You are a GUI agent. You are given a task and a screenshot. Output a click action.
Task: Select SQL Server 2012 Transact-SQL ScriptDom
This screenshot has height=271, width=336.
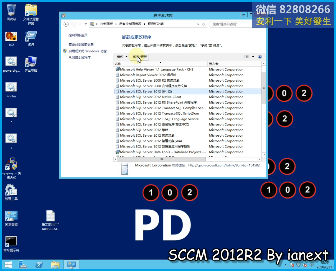tap(188, 114)
